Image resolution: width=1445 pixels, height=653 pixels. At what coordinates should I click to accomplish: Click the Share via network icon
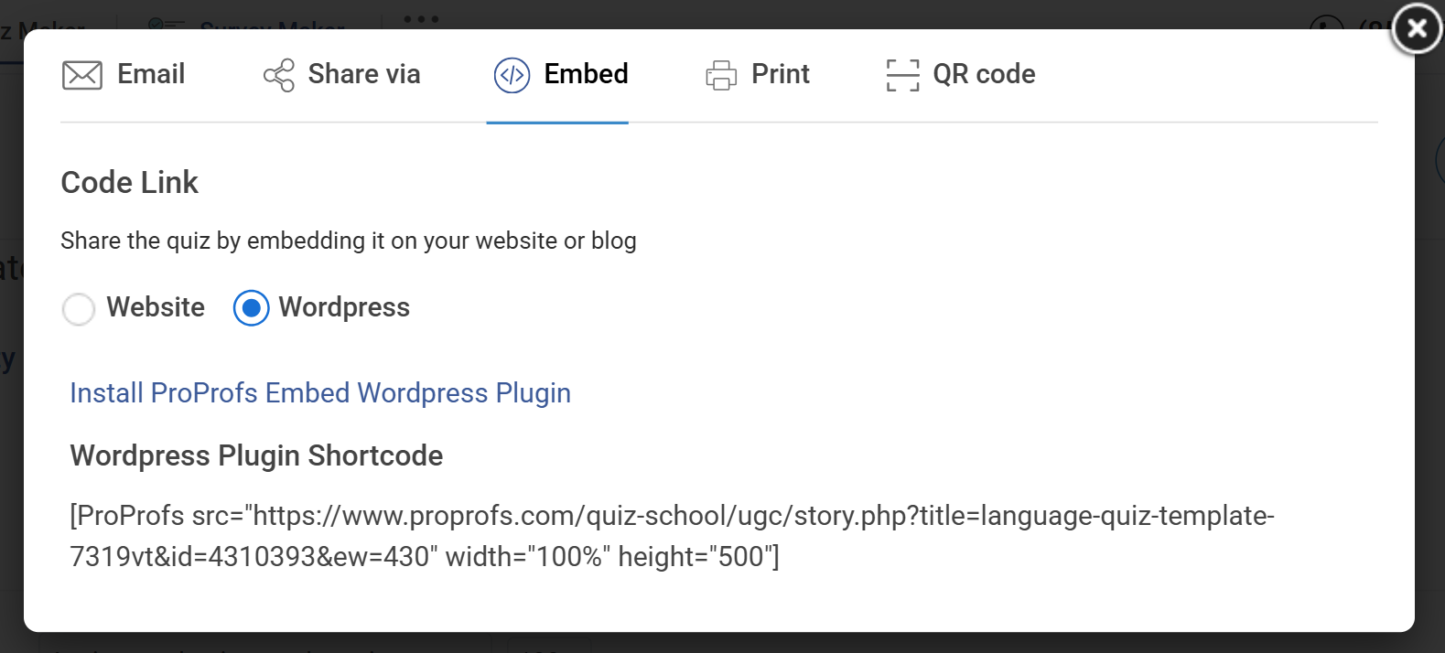279,75
